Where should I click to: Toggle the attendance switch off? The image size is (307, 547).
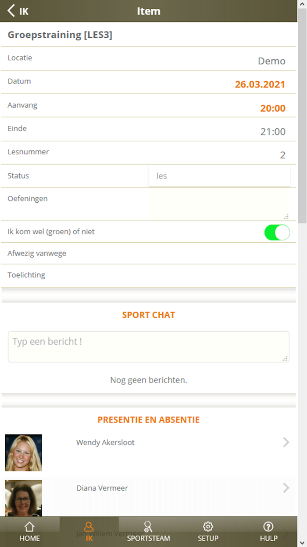tap(277, 232)
